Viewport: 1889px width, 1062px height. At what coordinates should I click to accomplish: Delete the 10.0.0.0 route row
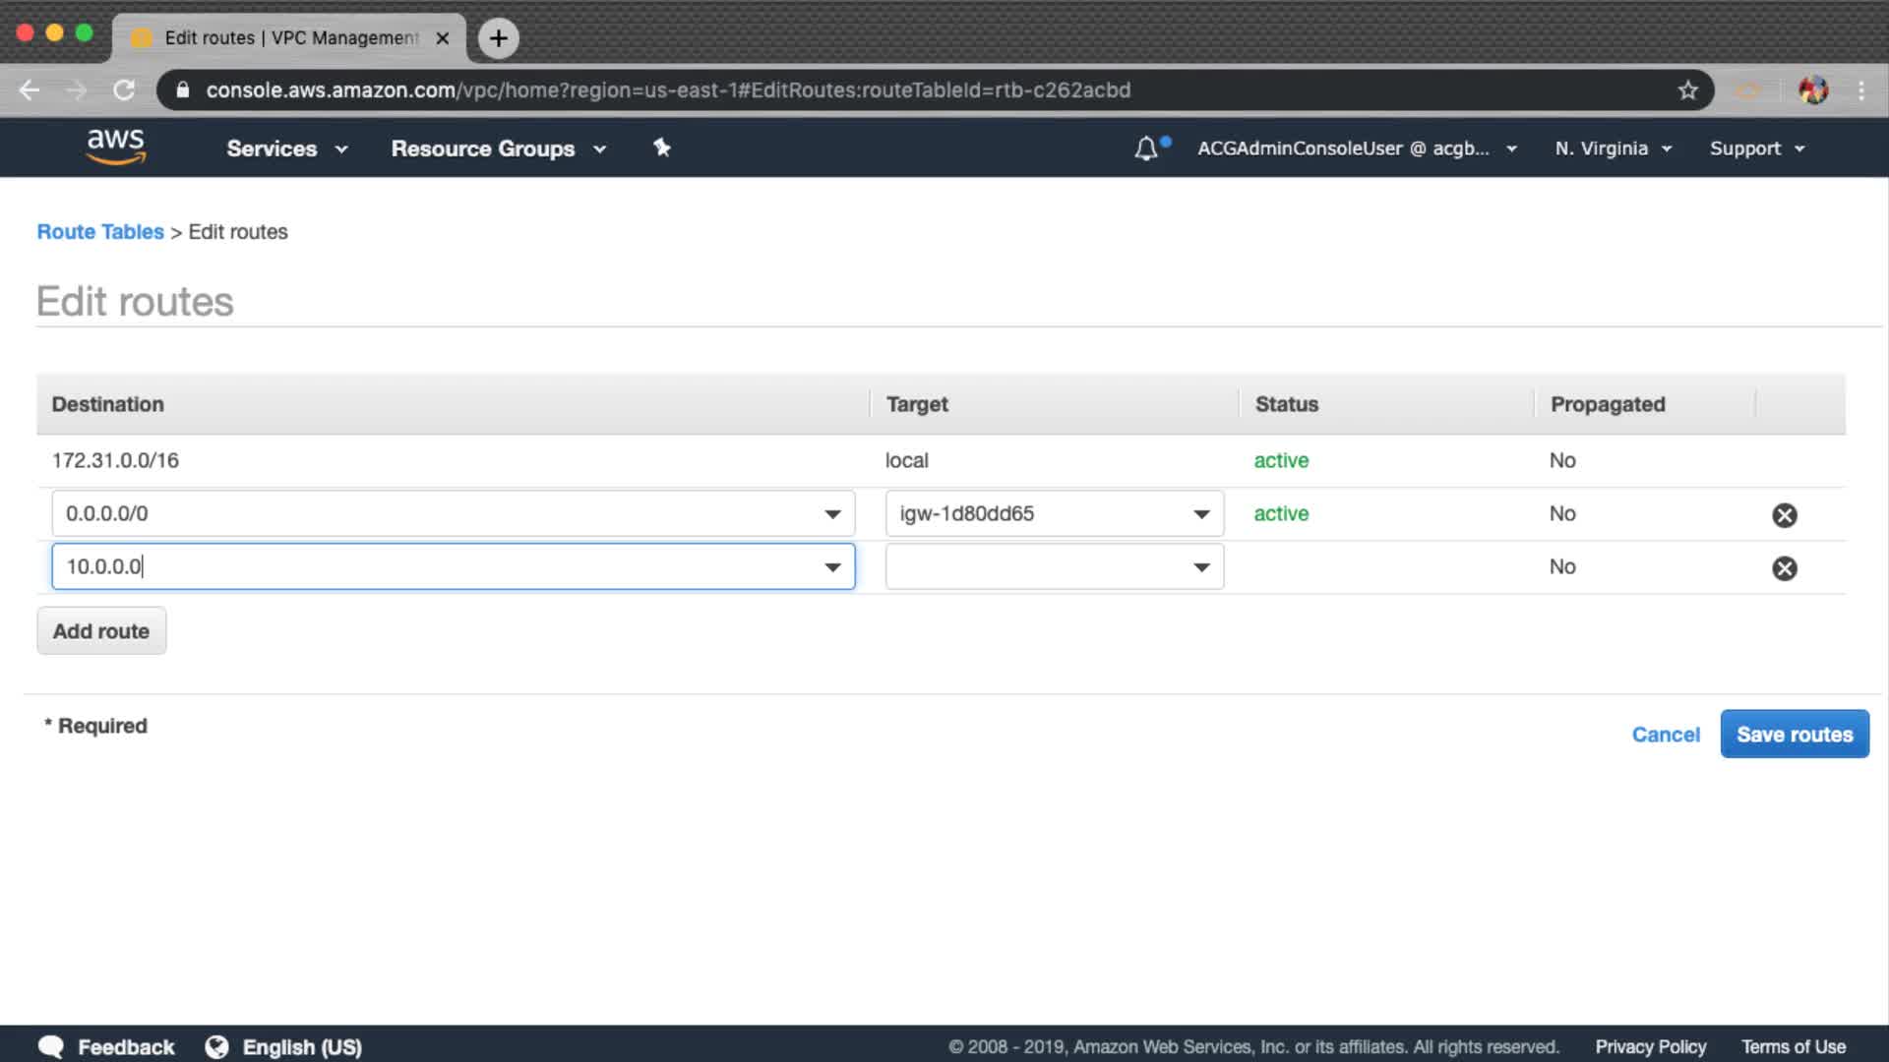[x=1784, y=568]
